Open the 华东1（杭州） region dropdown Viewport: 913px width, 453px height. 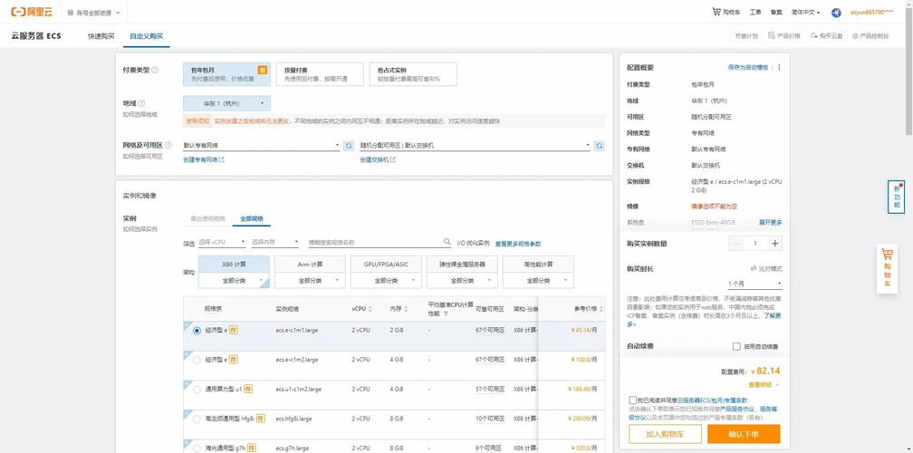click(x=226, y=103)
